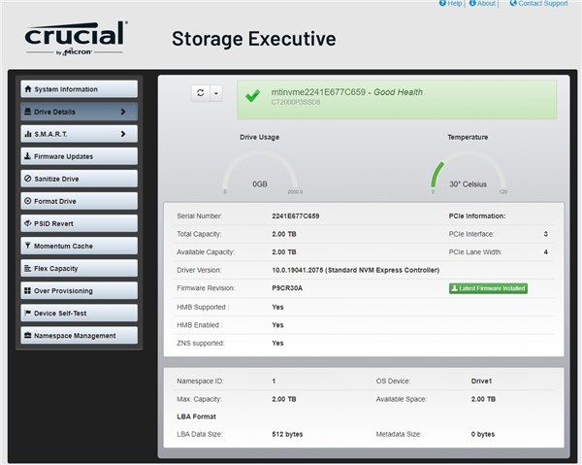
Task: Open the Flex Capacity menu item
Action: coord(80,268)
